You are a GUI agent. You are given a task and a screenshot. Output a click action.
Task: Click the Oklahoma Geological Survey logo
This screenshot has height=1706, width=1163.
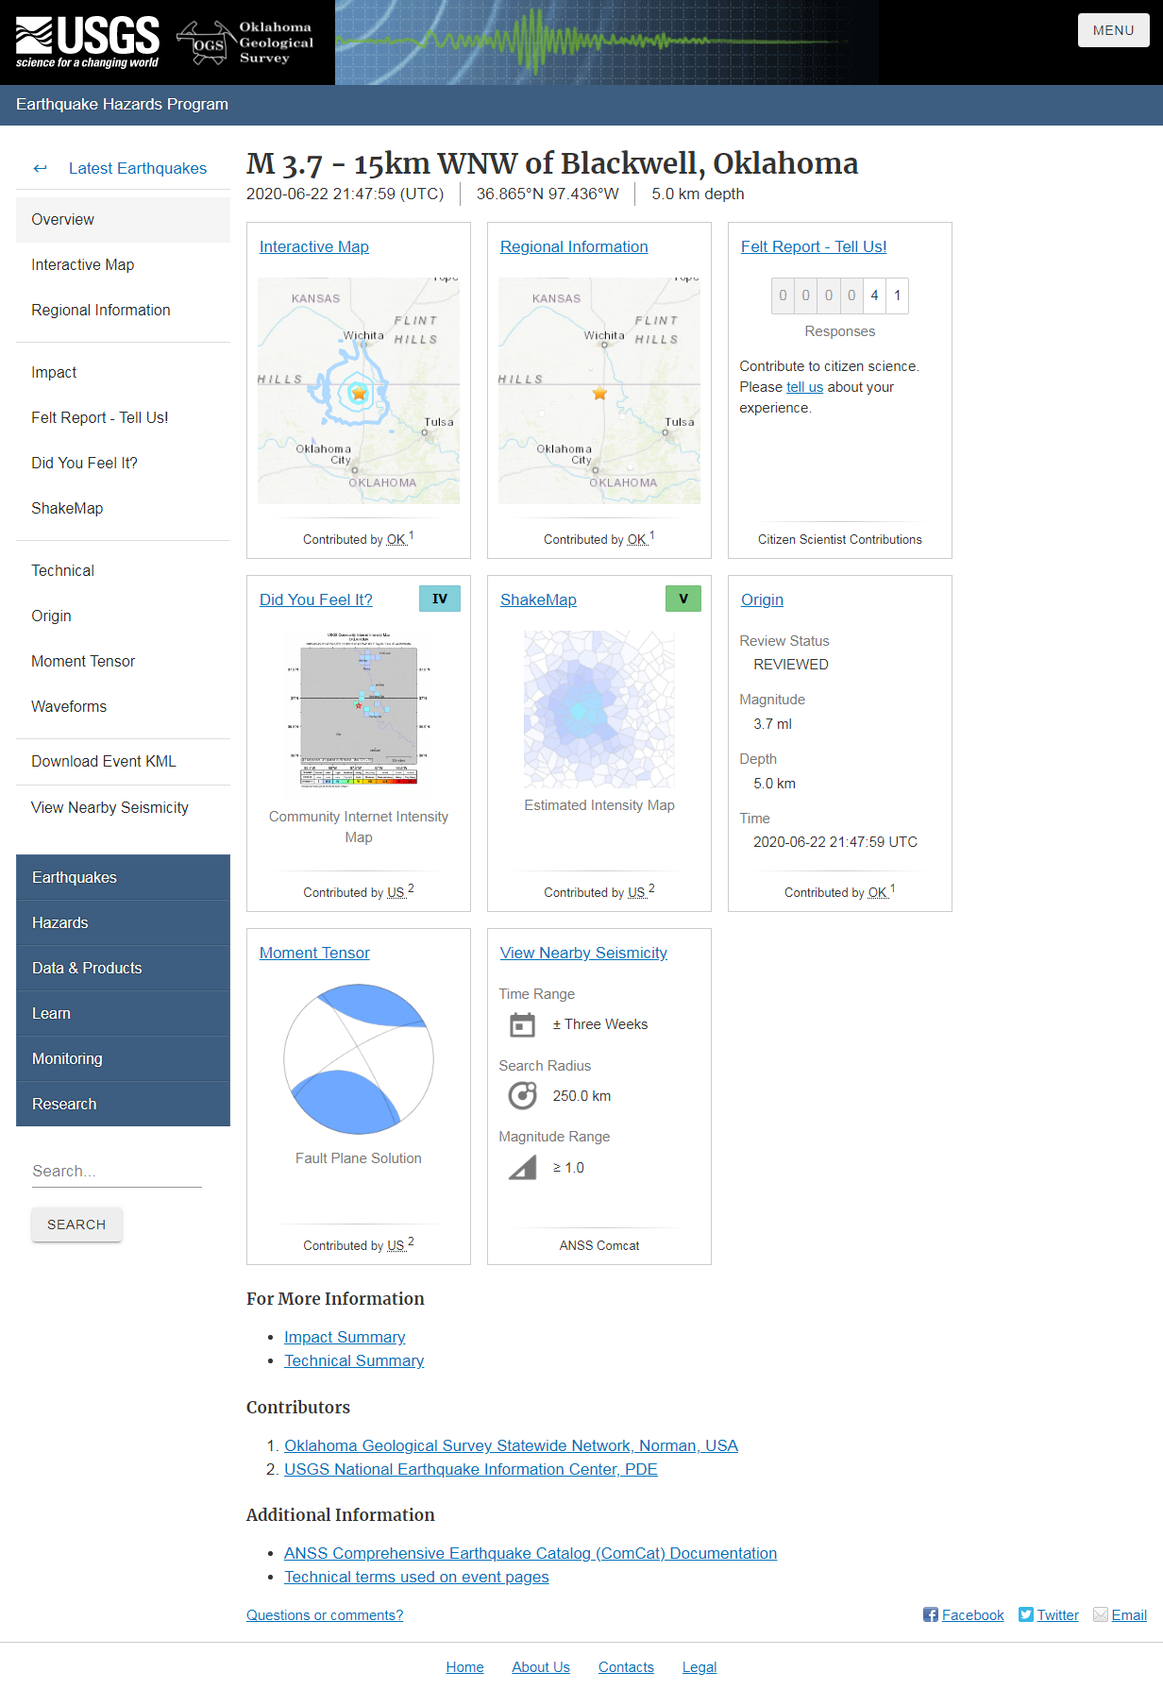point(245,42)
